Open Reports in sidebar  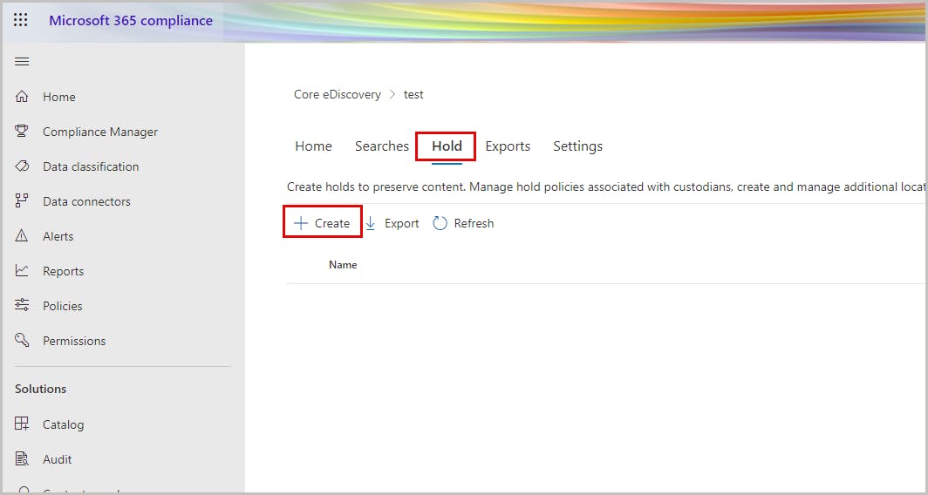[64, 271]
